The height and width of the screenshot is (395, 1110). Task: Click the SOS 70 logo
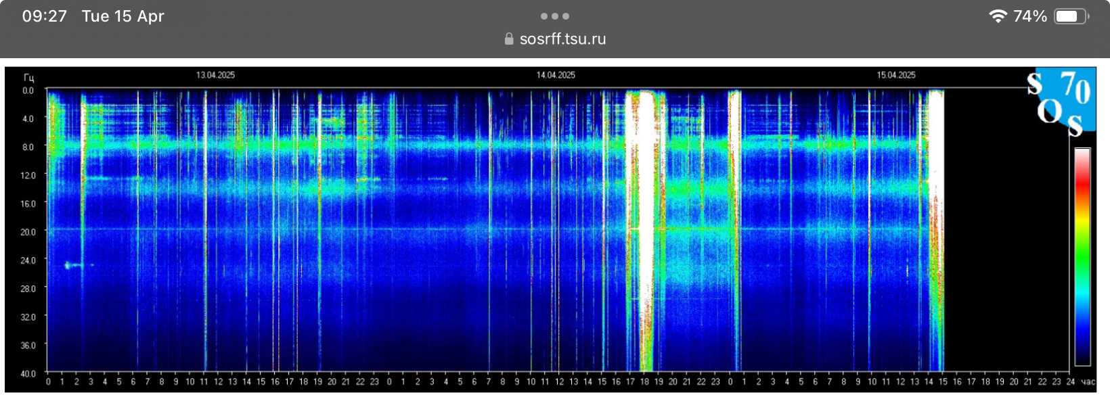(1061, 101)
